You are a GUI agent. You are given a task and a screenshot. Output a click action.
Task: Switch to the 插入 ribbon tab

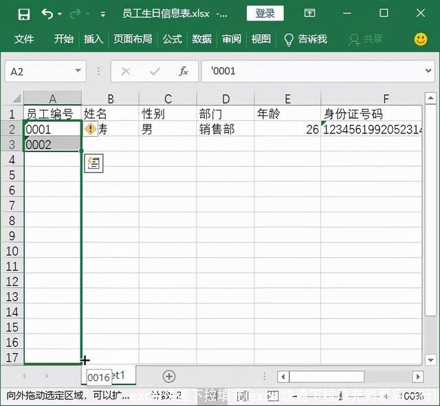pos(93,38)
